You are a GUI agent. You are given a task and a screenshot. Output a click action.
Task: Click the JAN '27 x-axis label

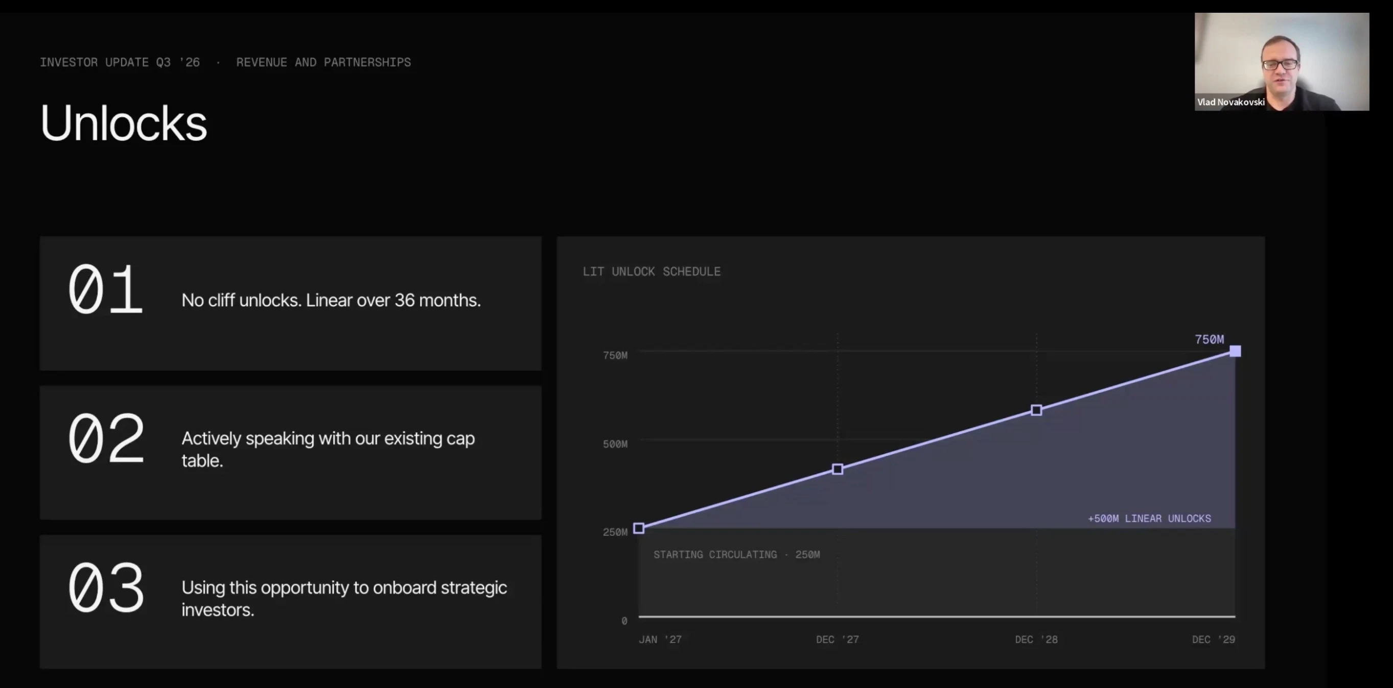click(660, 640)
